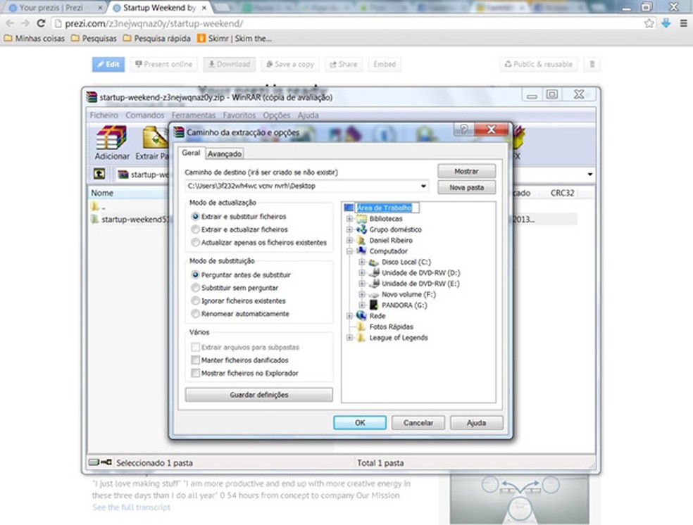The height and width of the screenshot is (525, 693).
Task: Click the Prezi Edit button
Action: pos(108,65)
